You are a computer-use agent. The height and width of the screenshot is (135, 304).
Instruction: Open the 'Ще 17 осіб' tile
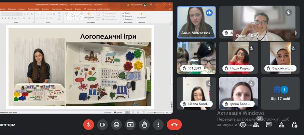click(x=280, y=93)
